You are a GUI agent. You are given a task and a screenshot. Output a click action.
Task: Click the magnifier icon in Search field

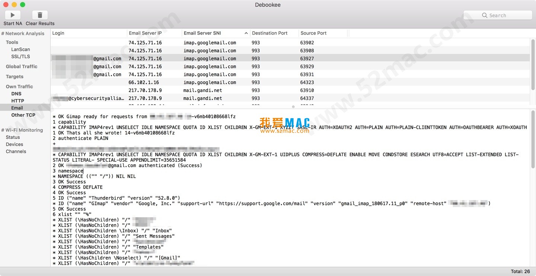tap(484, 15)
